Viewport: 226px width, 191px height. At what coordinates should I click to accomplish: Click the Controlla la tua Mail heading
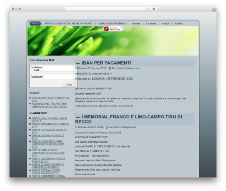tap(42, 60)
